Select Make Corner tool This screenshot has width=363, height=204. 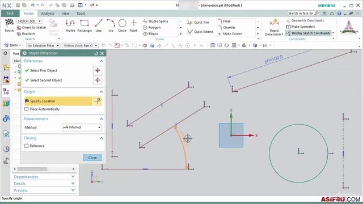230,34
